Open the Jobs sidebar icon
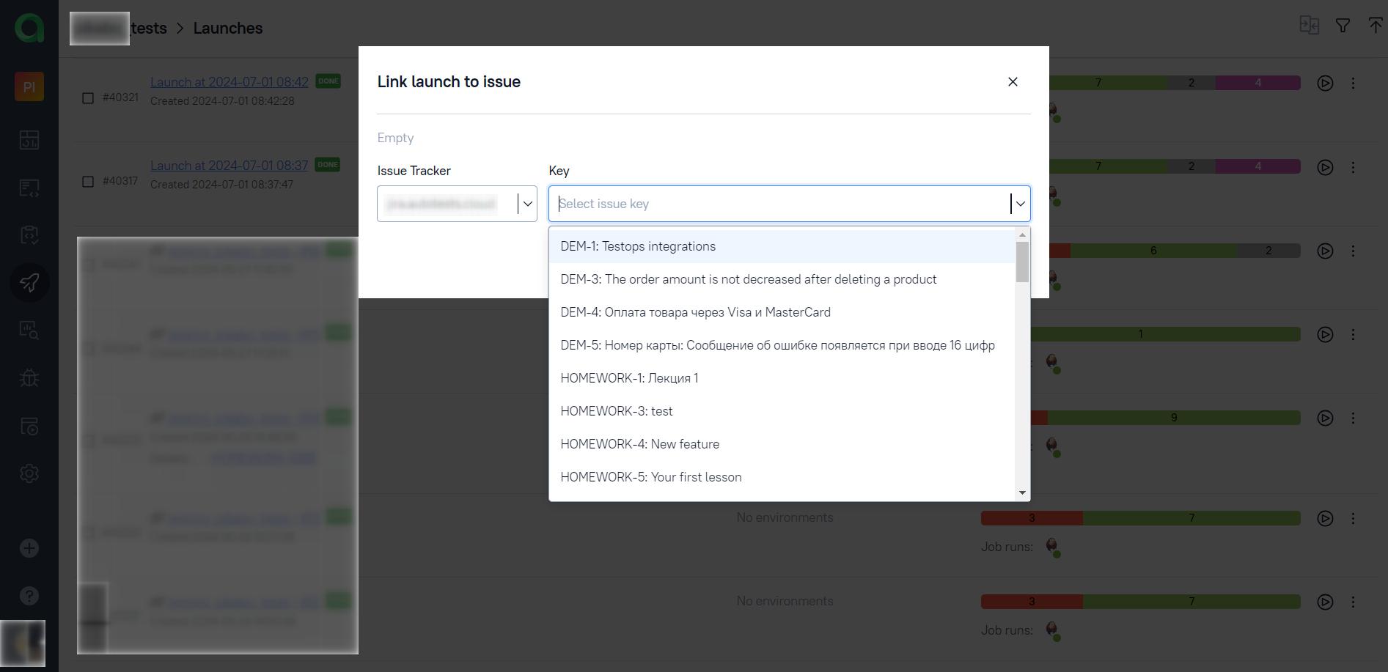Screen dimensions: 1388x672 29,427
